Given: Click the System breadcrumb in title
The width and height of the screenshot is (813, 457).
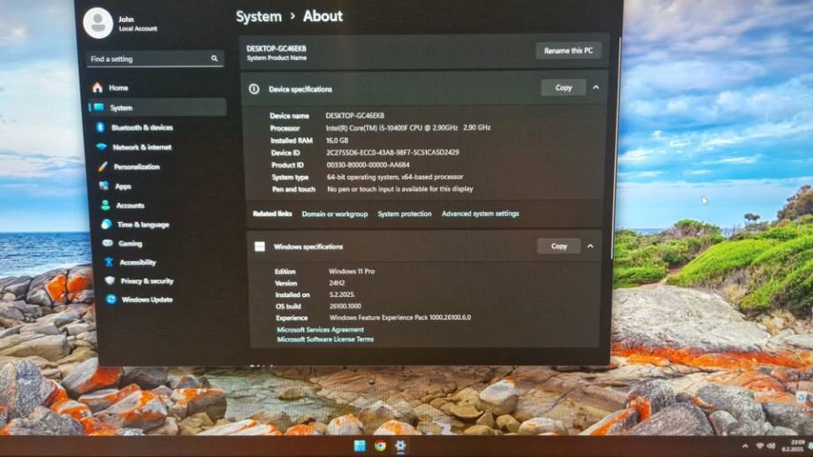Looking at the screenshot, I should coord(259,17).
